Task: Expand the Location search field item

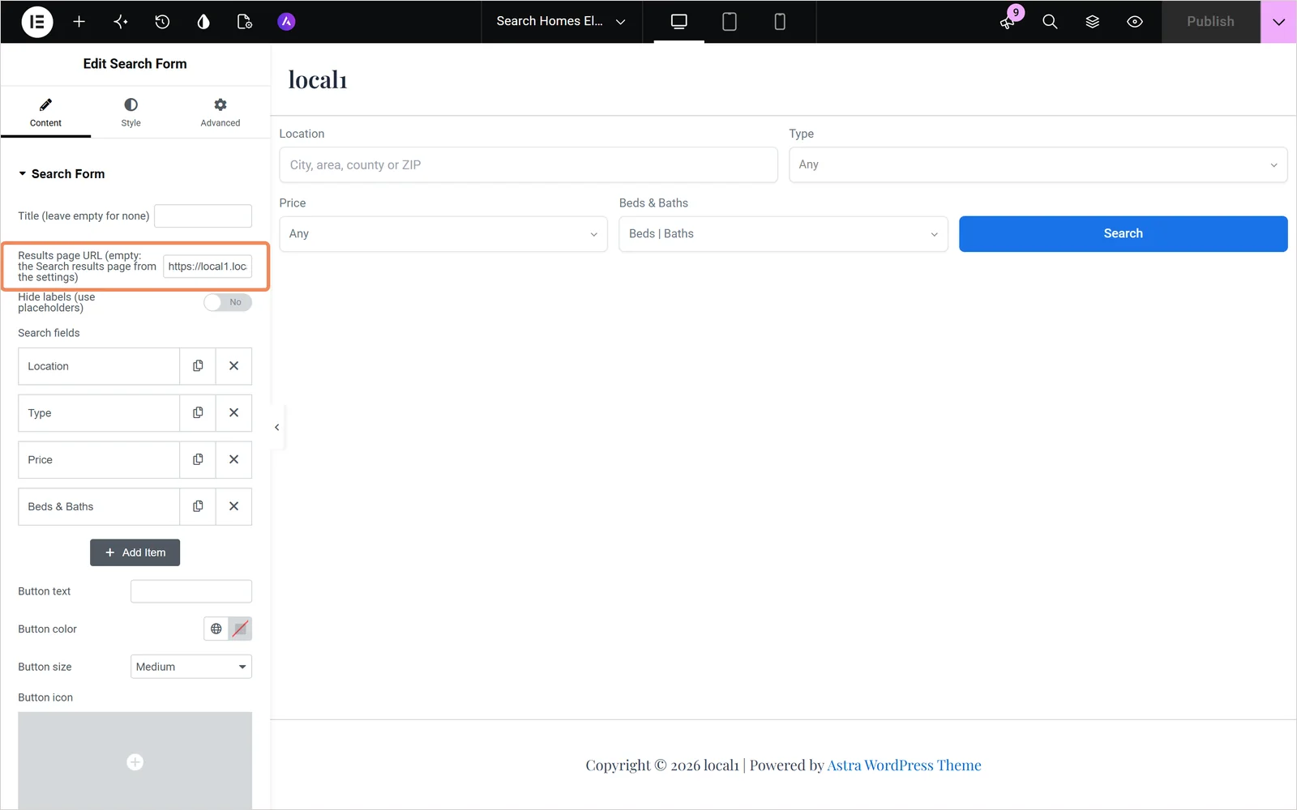Action: (x=99, y=366)
